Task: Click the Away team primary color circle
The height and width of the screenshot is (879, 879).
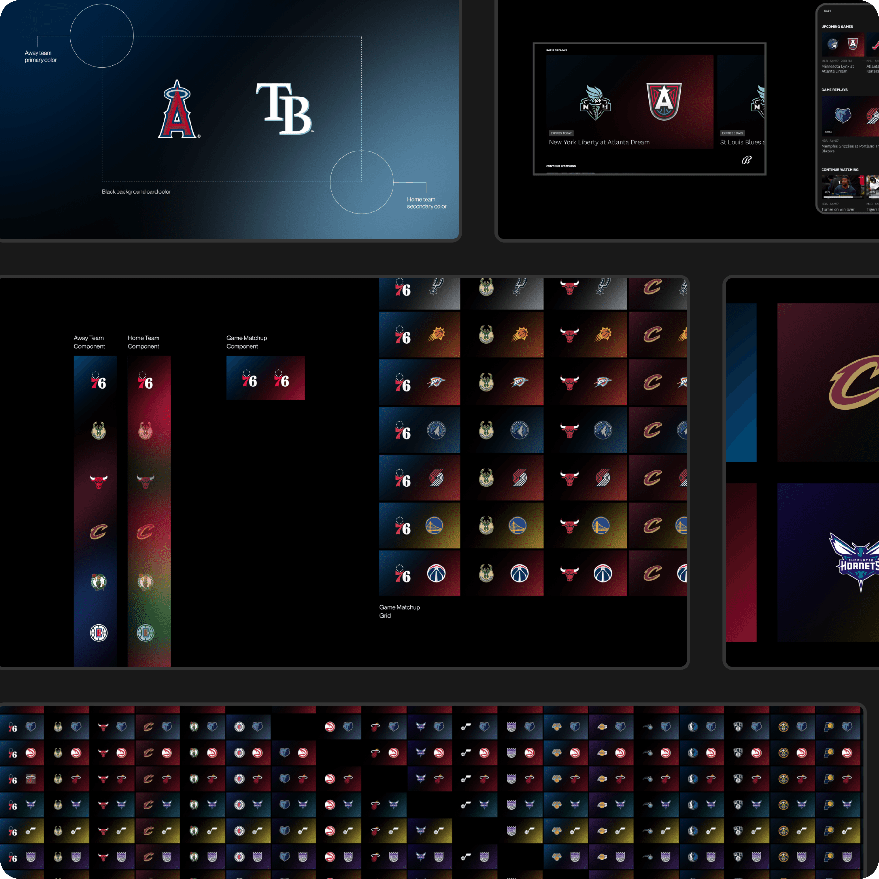Action: pyautogui.click(x=101, y=36)
